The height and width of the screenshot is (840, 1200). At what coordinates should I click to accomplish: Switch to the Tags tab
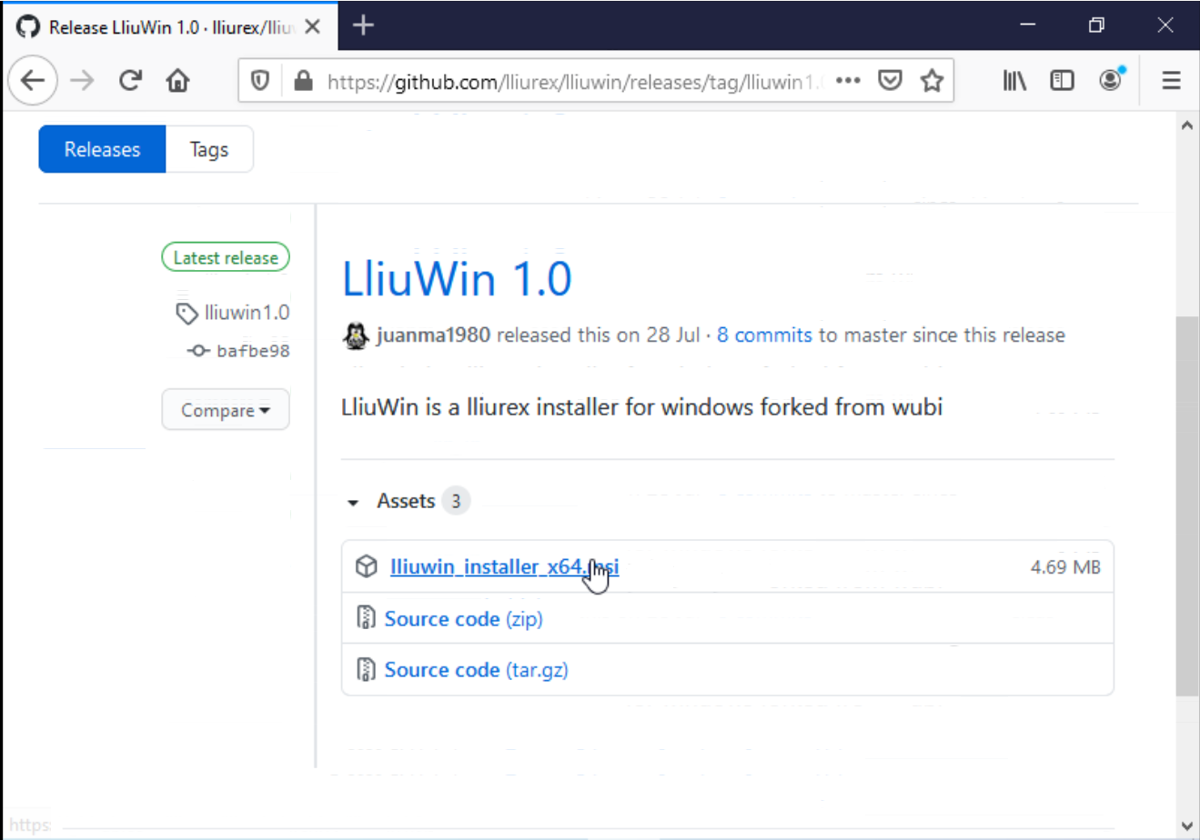[209, 149]
